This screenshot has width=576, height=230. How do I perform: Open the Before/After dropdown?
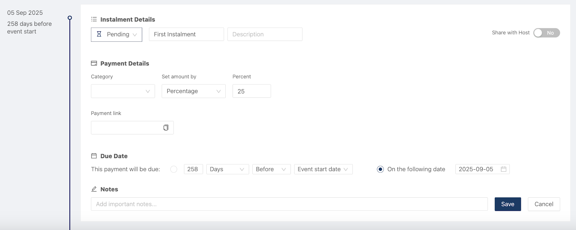(271, 169)
